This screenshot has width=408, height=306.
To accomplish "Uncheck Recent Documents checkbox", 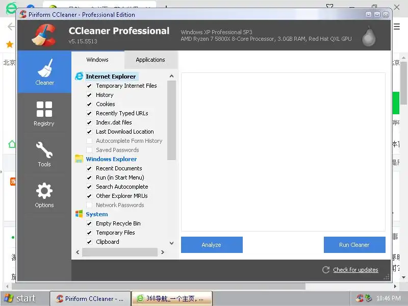I will (89, 168).
